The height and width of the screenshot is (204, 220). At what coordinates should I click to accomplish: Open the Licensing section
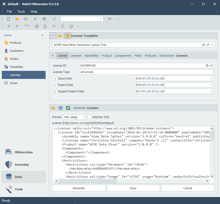click(x=24, y=165)
